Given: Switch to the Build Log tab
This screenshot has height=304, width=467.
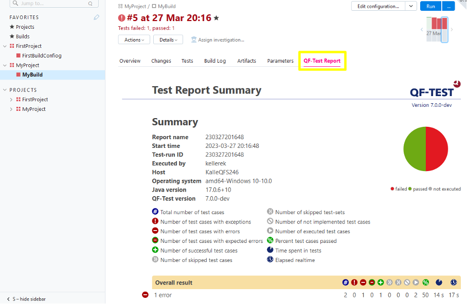Looking at the screenshot, I should (214, 61).
